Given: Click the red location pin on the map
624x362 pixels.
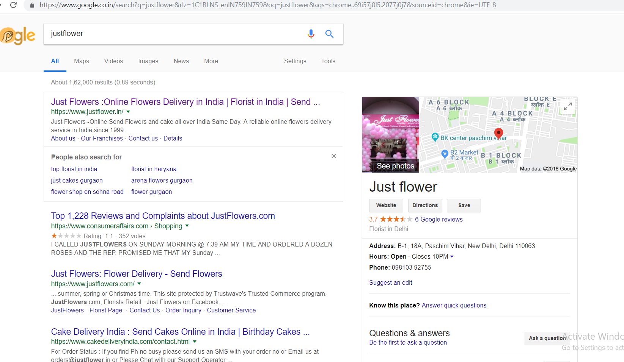Looking at the screenshot, I should click(499, 133).
